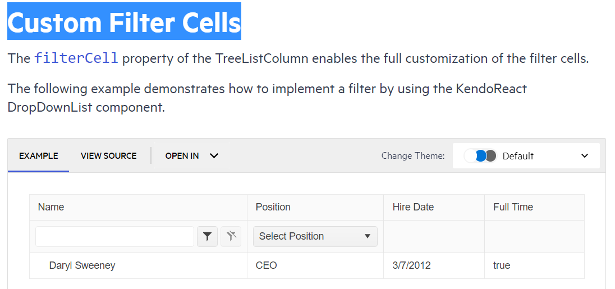Click the Position column header
The image size is (615, 289).
pos(273,207)
